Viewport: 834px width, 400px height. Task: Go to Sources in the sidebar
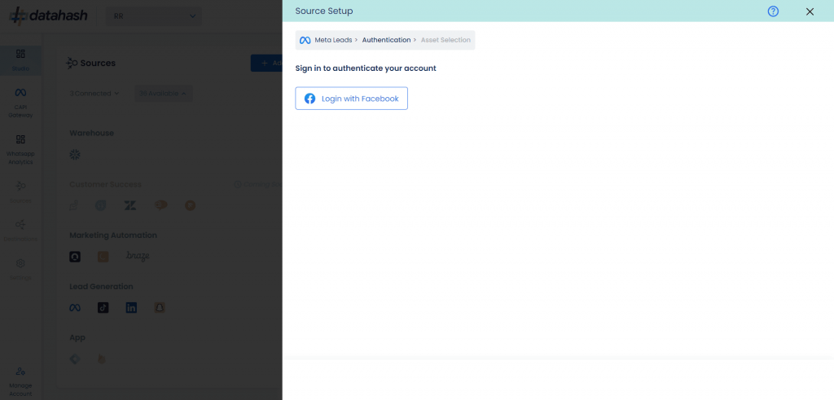tap(20, 192)
